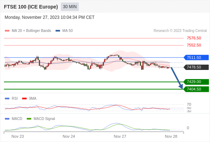Click the 9MA red legend swatch
This screenshot has width=210, height=142.
[x=24, y=99]
